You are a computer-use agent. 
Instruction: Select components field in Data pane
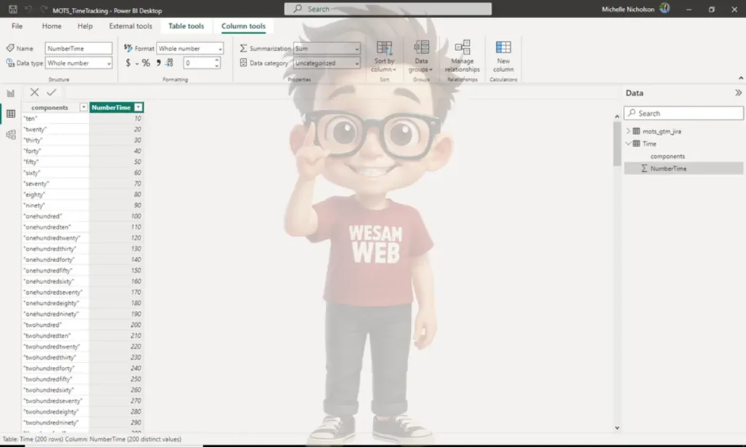tap(667, 157)
